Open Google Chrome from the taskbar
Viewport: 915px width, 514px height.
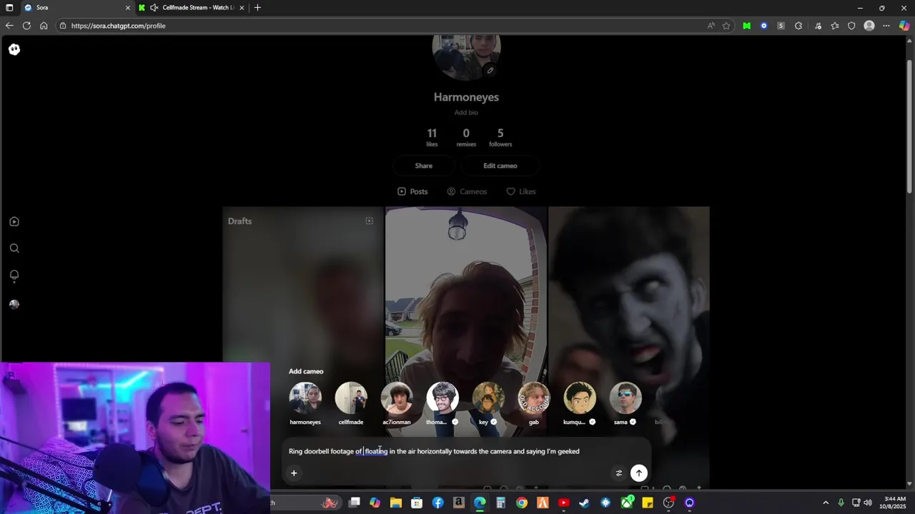[x=522, y=503]
